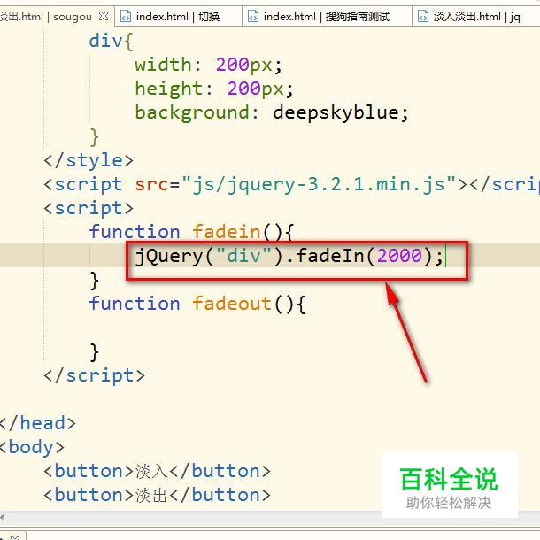Click the empty line inside fadeout function
Screen dimensions: 540x540
tap(270, 328)
